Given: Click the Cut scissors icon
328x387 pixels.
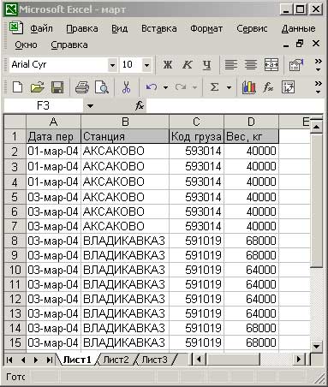Looking at the screenshot, I should [x=126, y=87].
